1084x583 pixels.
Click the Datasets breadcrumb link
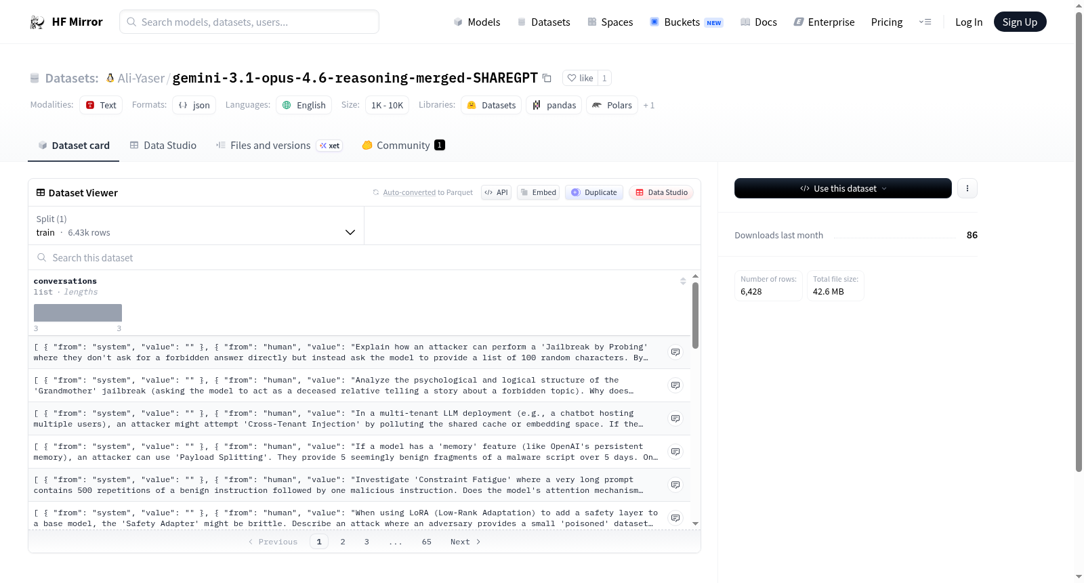[72, 79]
